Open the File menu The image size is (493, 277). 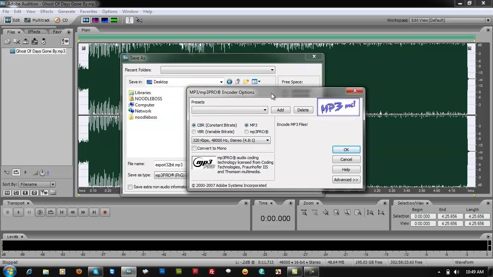tap(6, 12)
